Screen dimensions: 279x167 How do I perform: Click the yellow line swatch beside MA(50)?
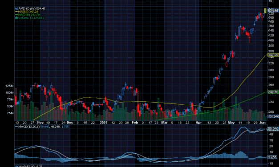point(16,12)
